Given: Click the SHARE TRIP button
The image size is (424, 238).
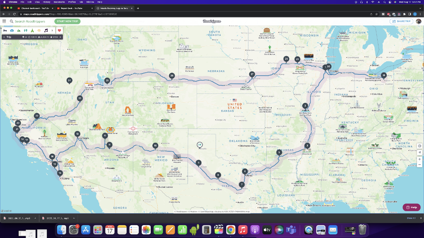Looking at the screenshot, I should coord(401,21).
